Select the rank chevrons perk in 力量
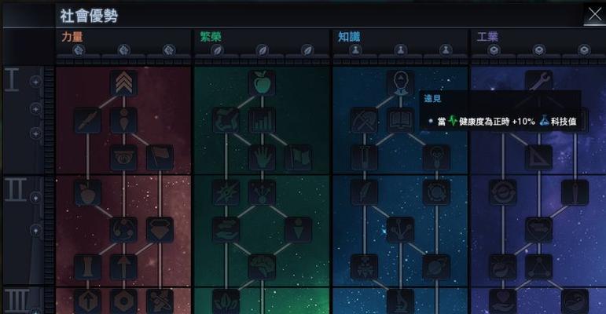The height and width of the screenshot is (314, 606). 123,83
